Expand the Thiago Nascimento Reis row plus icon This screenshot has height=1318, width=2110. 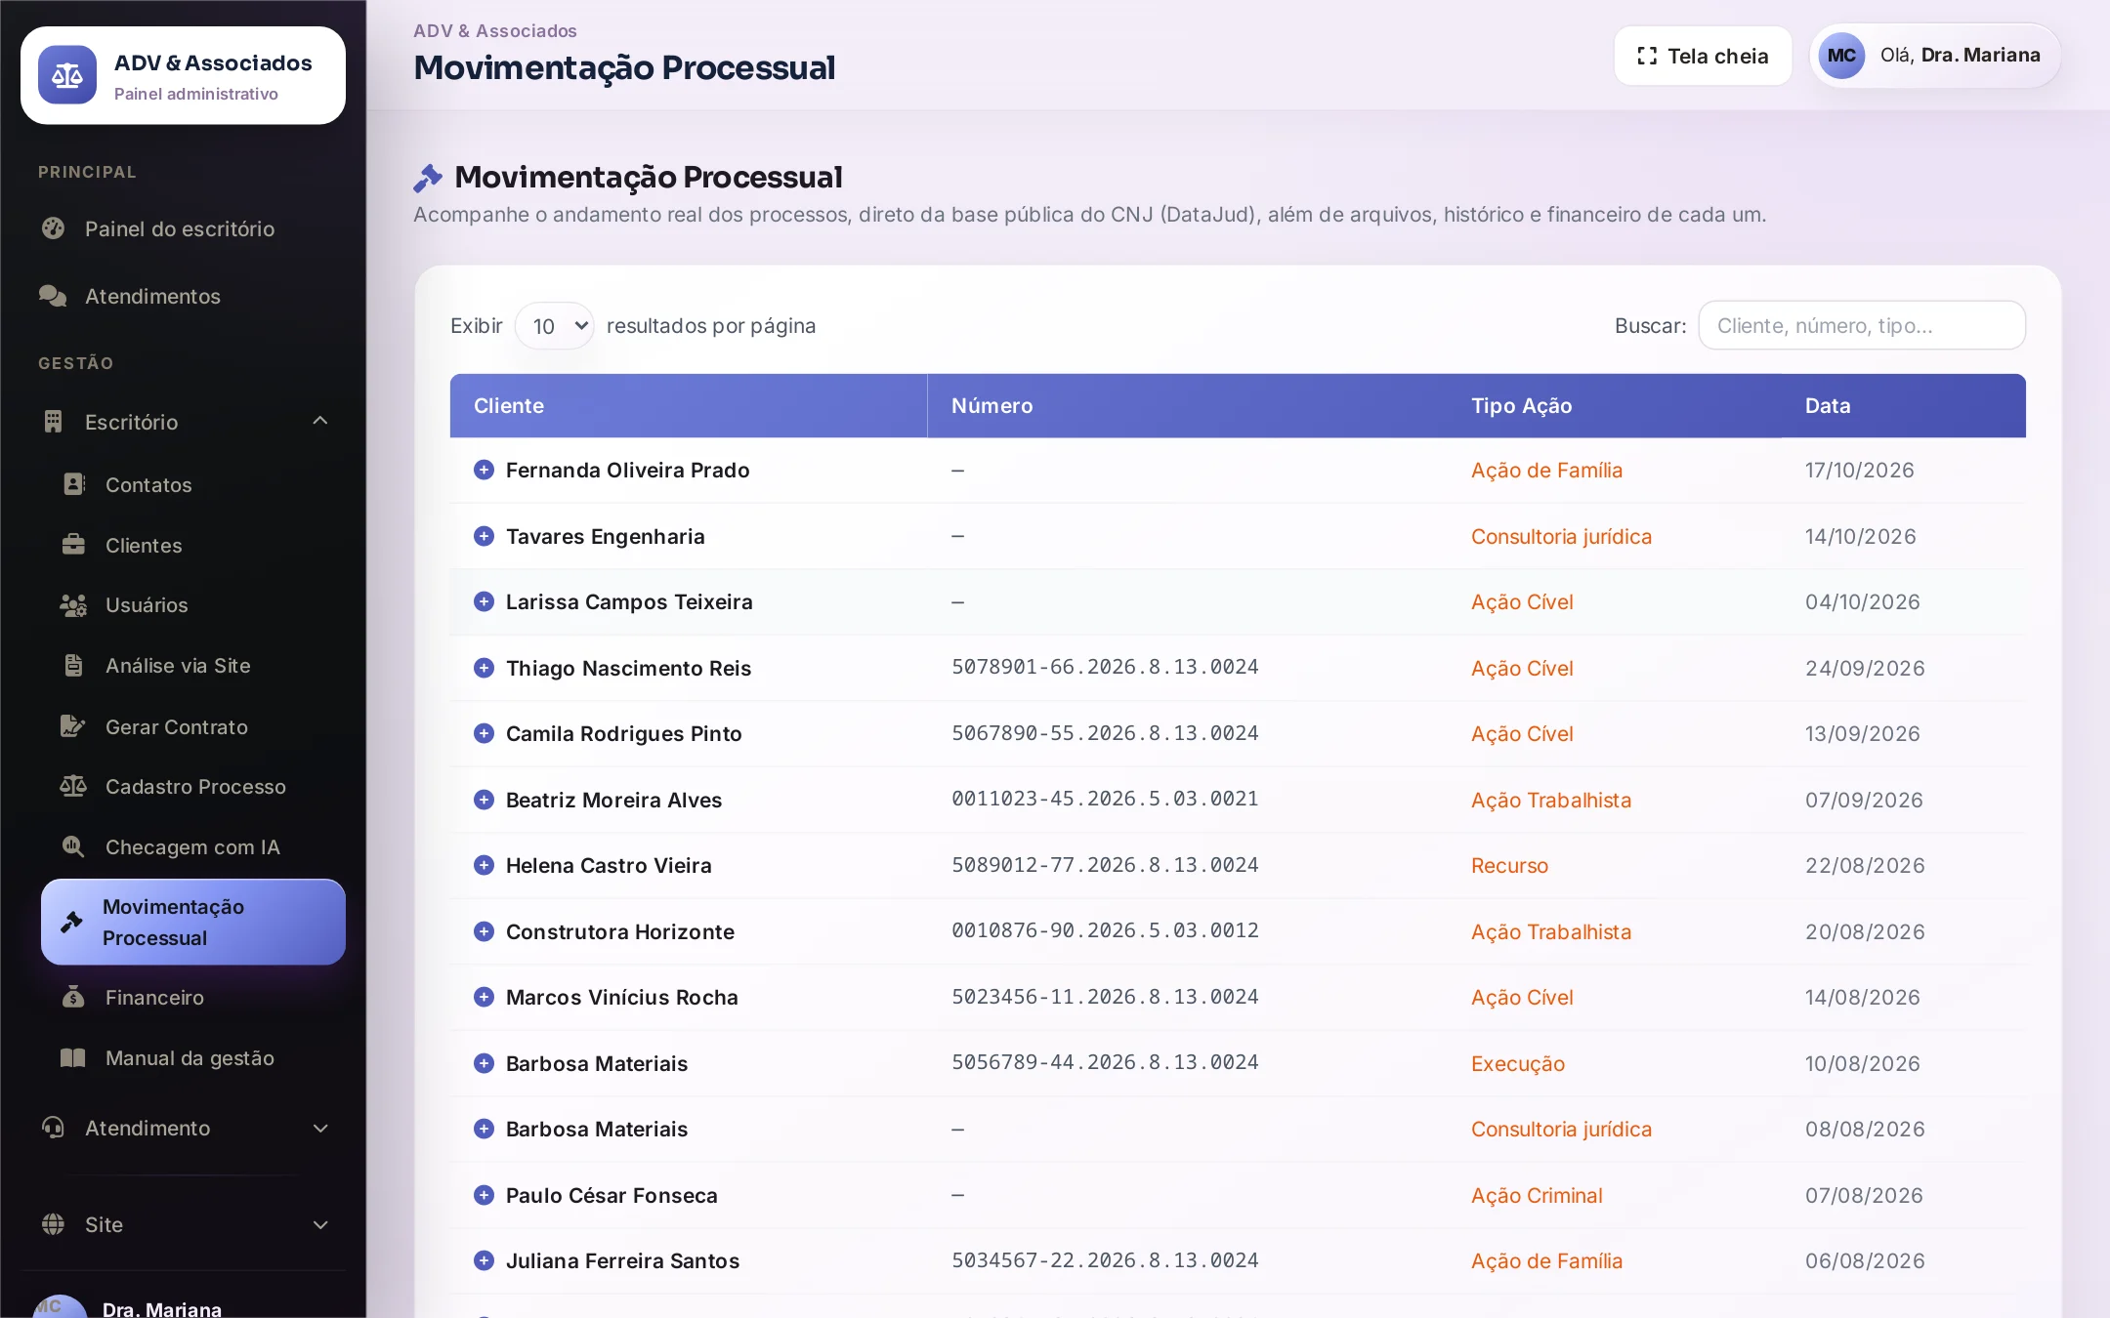tap(484, 668)
